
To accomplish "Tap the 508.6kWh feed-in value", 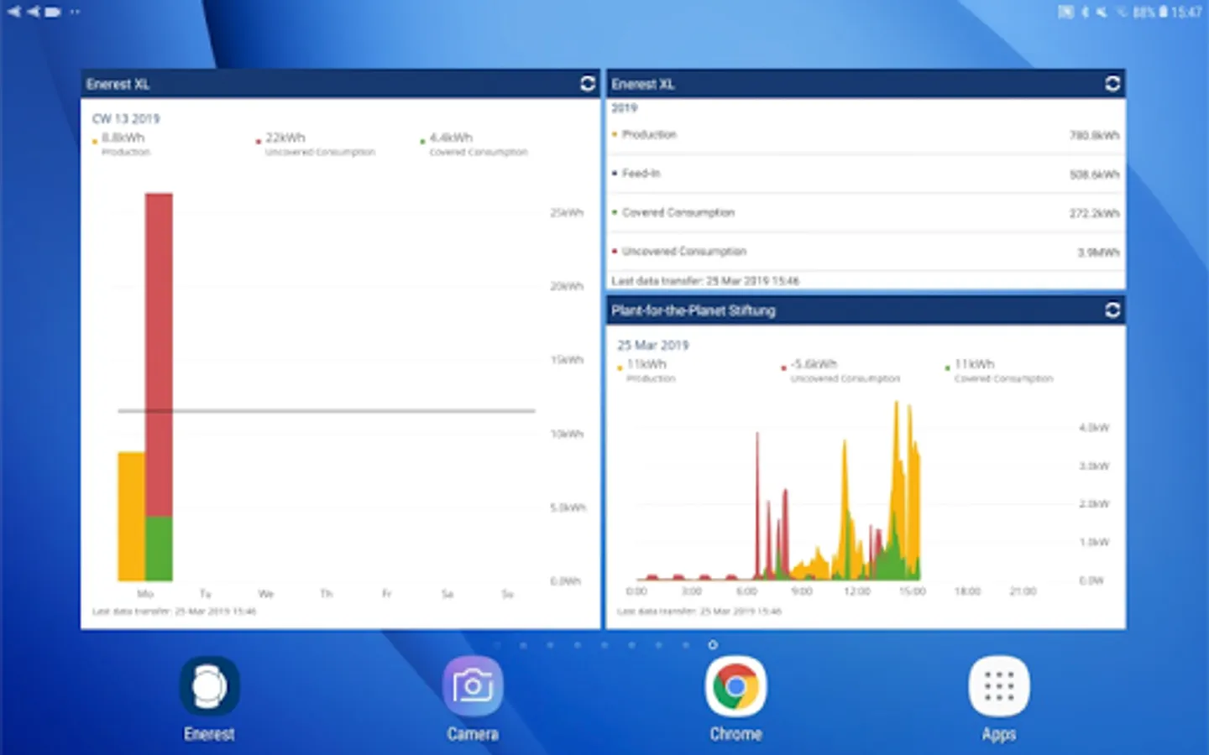I will click(1094, 174).
